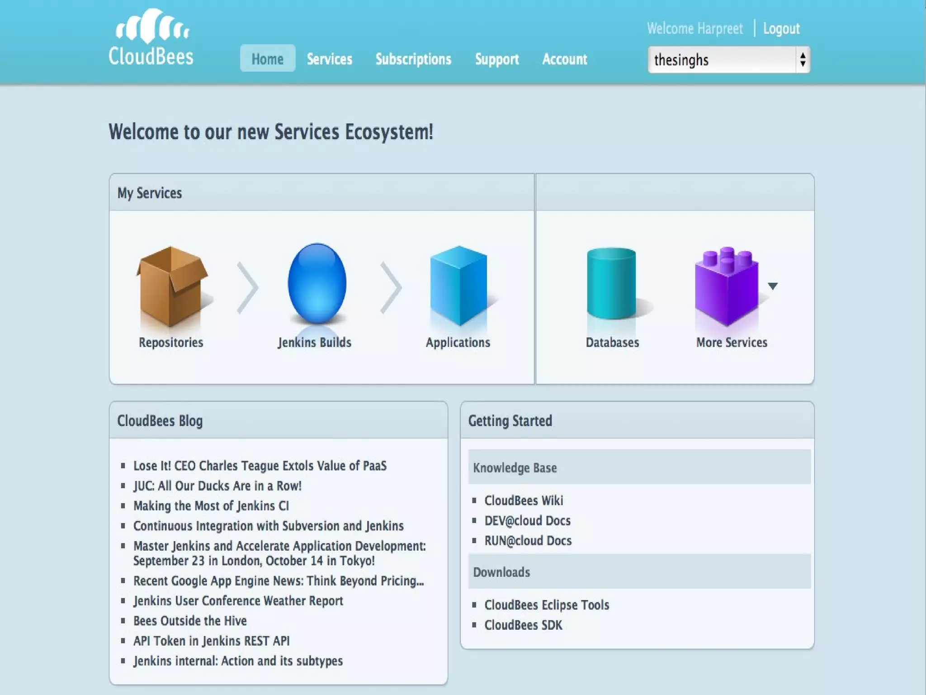
Task: Open the DEV@cloud Docs link
Action: point(527,521)
